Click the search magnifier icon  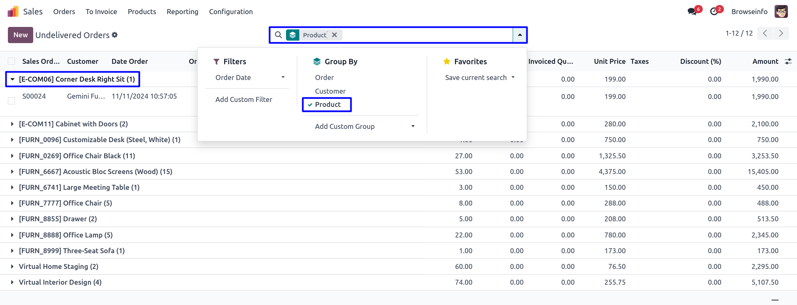pos(279,35)
